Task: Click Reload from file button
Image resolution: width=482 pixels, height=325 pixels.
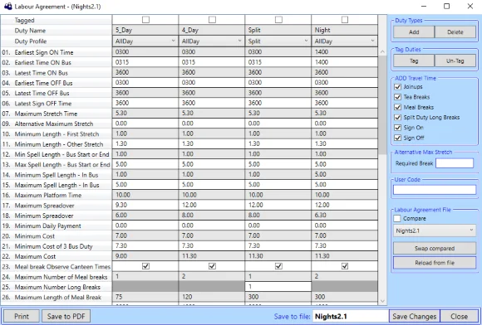Action: click(435, 263)
